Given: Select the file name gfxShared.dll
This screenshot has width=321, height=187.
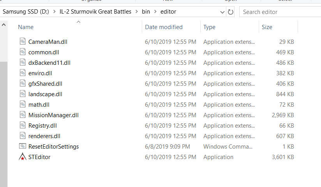Looking at the screenshot, I should click(x=45, y=84).
